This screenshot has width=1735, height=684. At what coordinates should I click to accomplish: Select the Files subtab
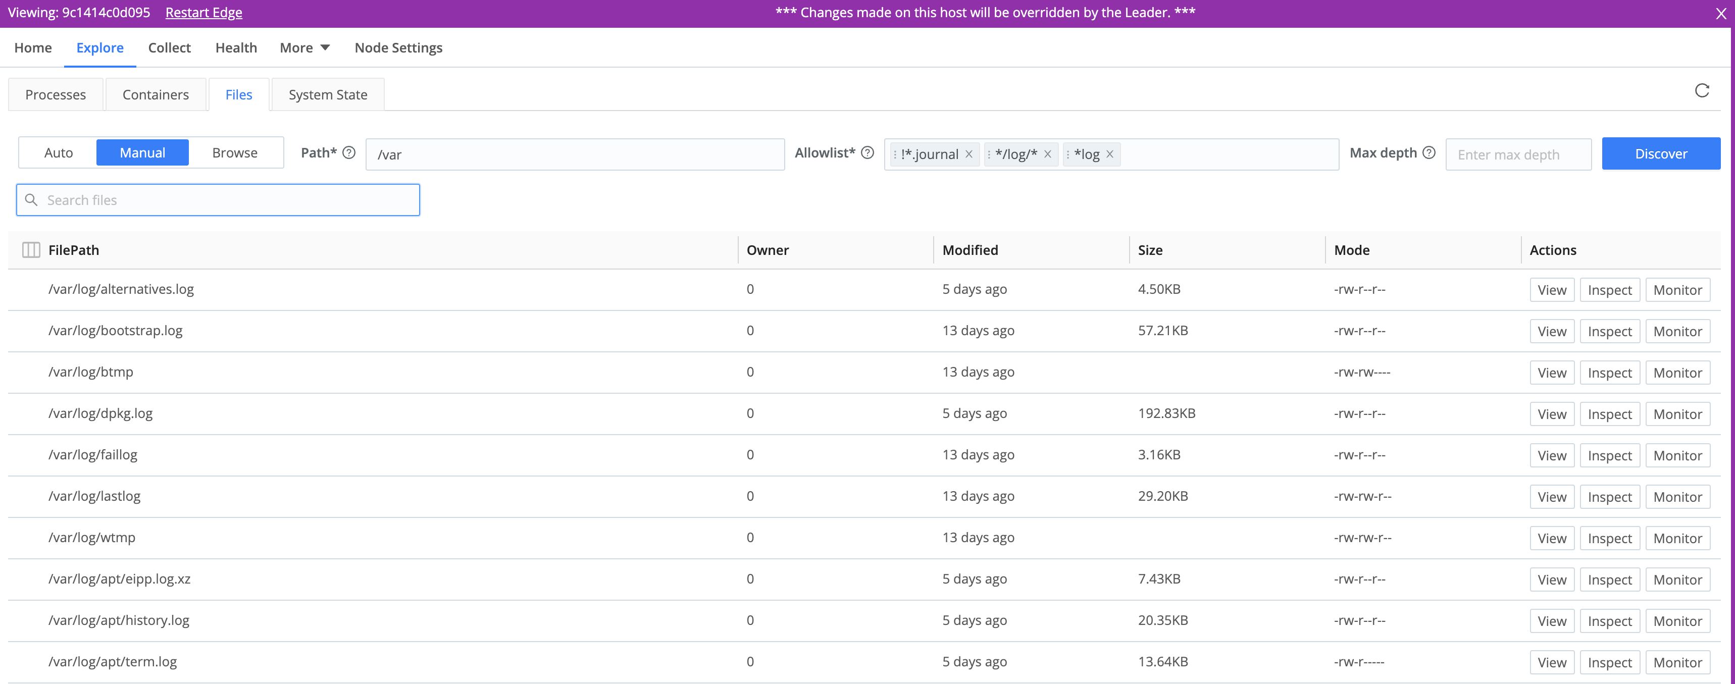pyautogui.click(x=238, y=94)
